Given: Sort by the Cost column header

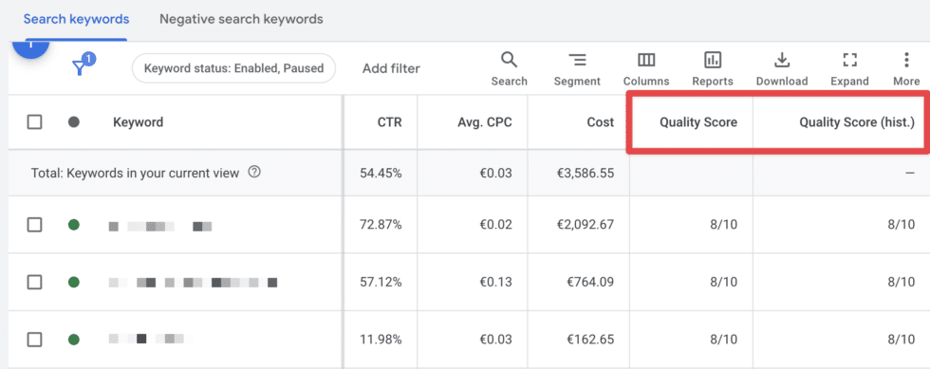Looking at the screenshot, I should click(x=601, y=122).
